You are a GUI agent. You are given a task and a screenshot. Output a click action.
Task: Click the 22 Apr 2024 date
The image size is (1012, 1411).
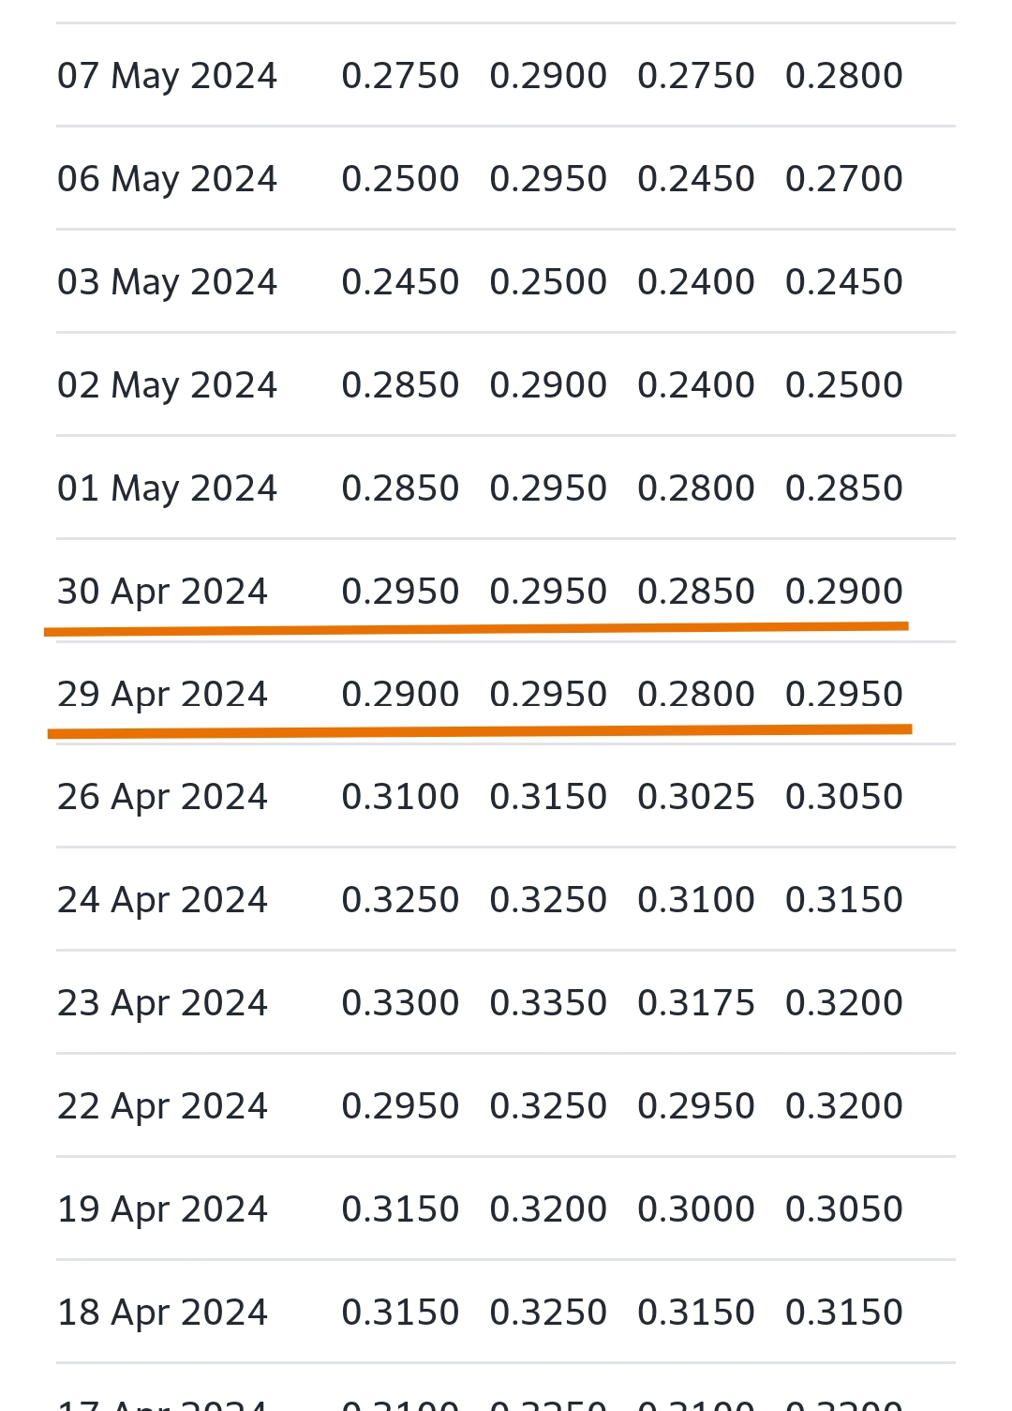click(x=162, y=1106)
